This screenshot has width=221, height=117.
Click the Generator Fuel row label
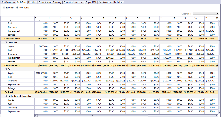pos(10,50)
